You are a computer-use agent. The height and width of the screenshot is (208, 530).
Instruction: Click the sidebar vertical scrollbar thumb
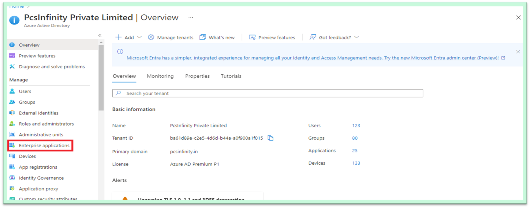(101, 77)
